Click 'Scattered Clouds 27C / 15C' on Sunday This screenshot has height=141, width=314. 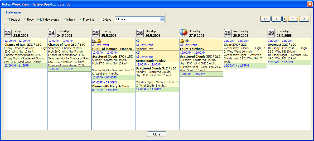point(112,56)
